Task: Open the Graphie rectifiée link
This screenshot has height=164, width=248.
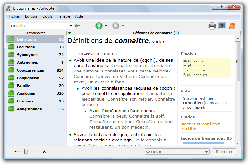Action: (198, 98)
